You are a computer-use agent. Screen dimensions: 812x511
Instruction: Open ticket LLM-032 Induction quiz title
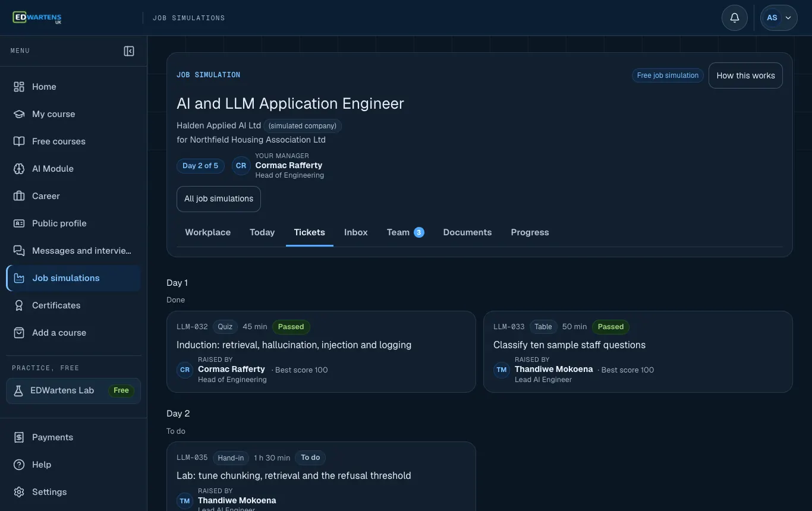[294, 345]
